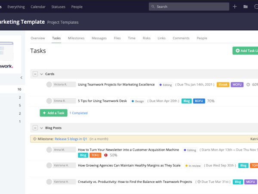The width and height of the screenshot is (258, 194).
Task: Collapse the sidebar with the left chevron
Action: (21, 78)
